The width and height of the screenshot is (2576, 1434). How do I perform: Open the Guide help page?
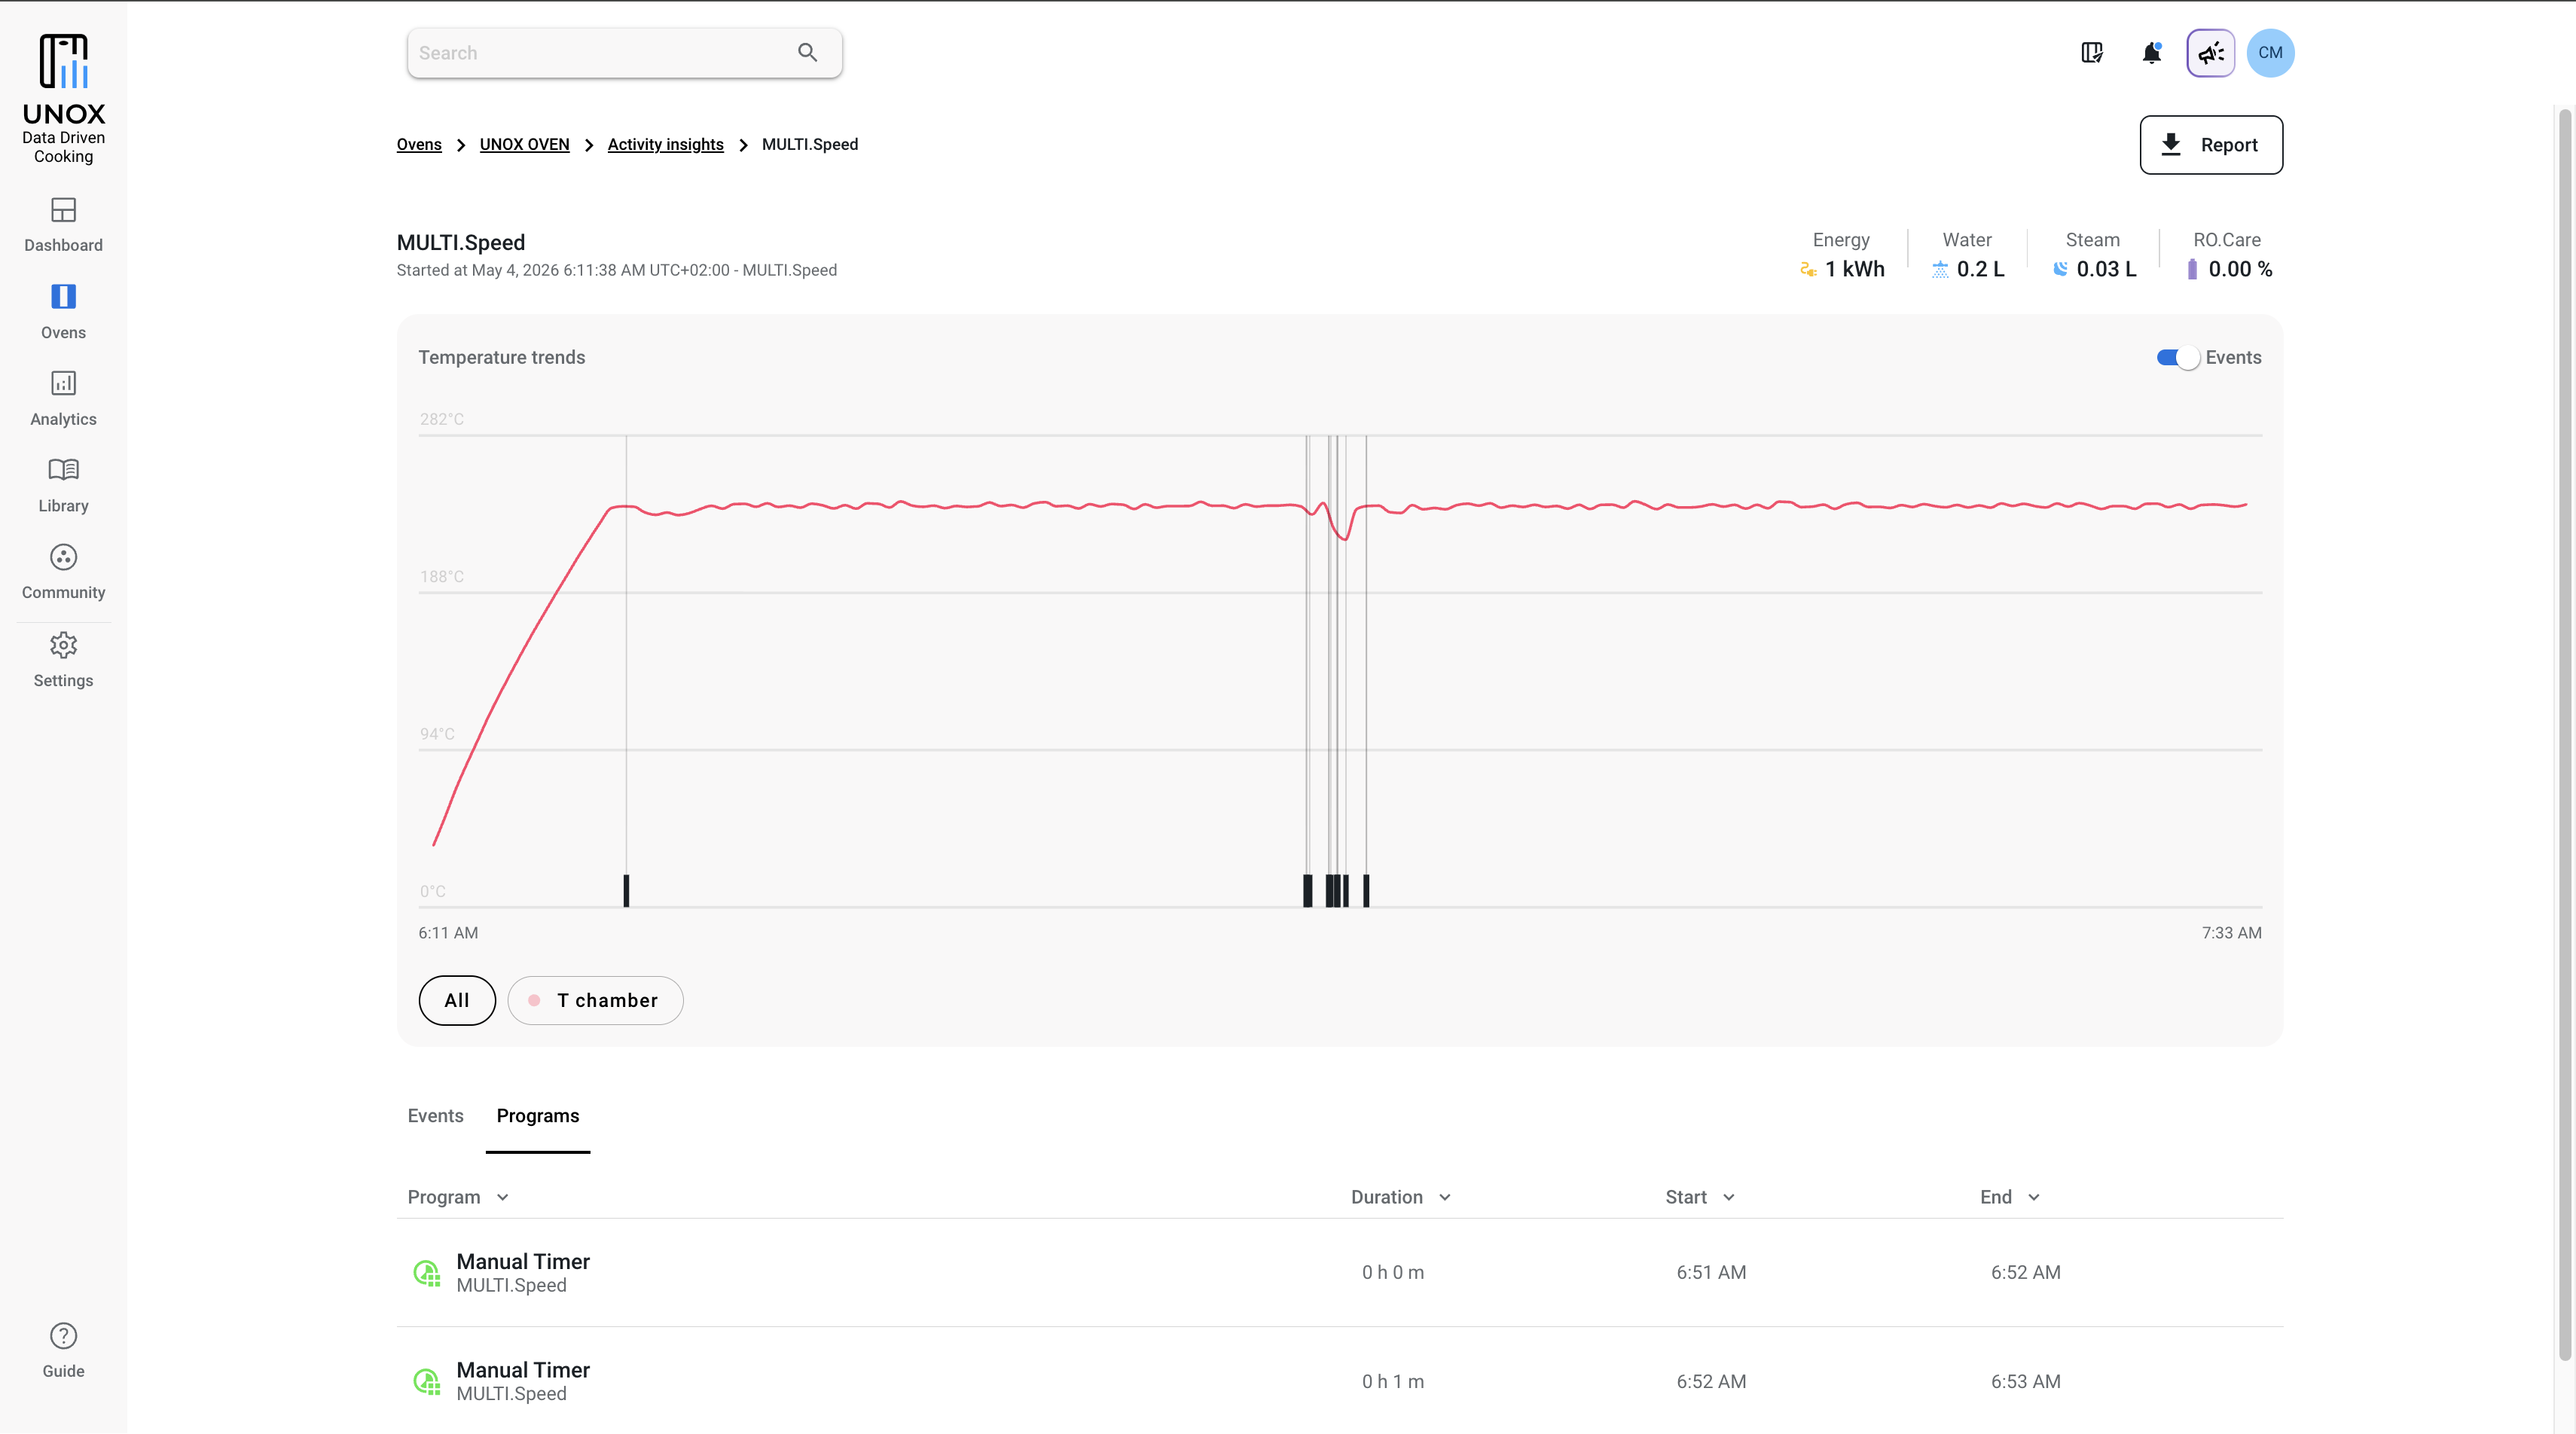click(x=63, y=1351)
